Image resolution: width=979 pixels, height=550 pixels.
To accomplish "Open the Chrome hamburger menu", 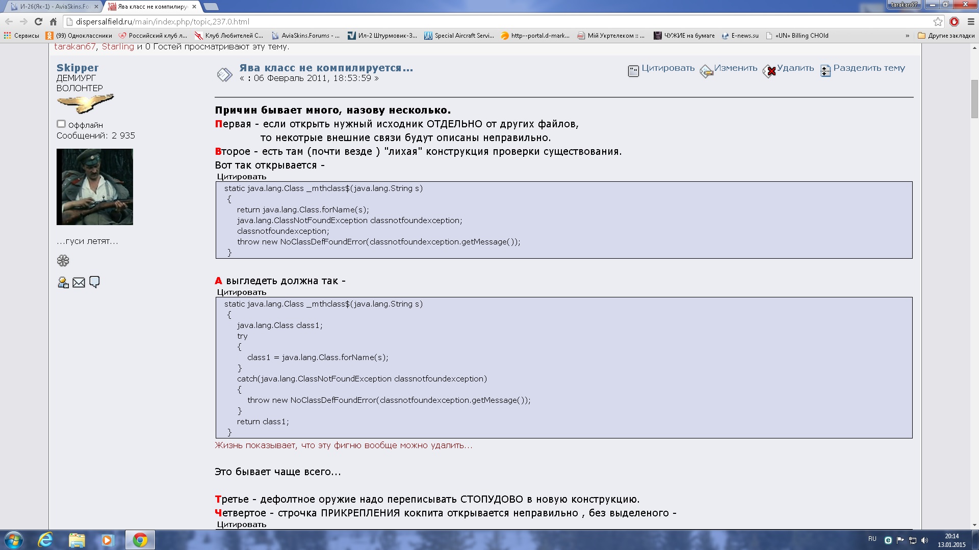I will coord(971,21).
